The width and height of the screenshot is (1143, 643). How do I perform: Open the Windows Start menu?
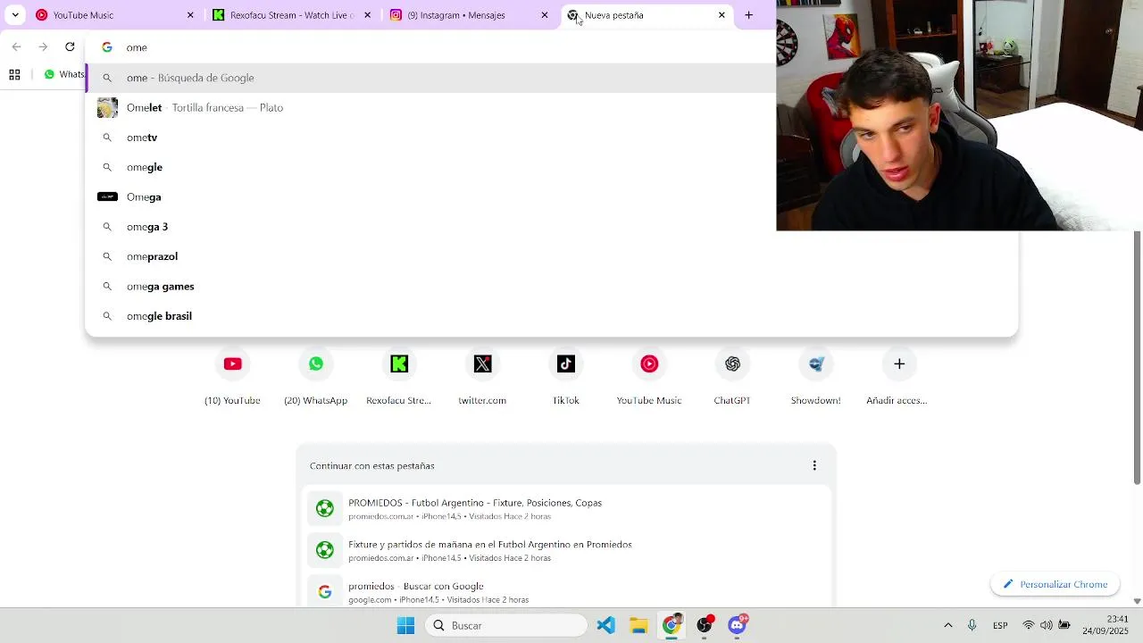coord(405,625)
